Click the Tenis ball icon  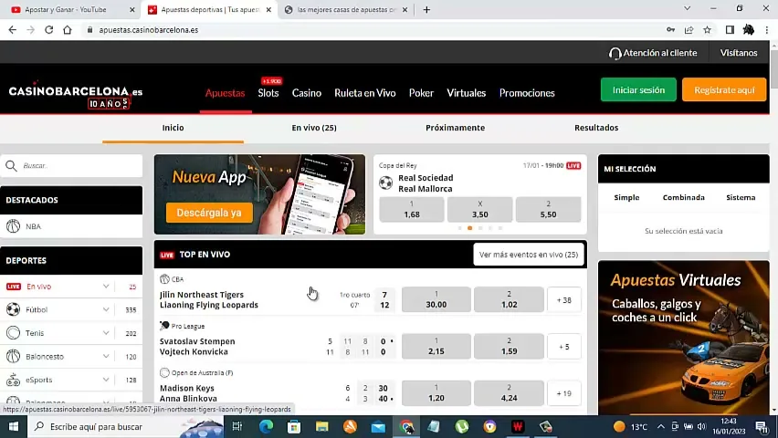click(14, 333)
